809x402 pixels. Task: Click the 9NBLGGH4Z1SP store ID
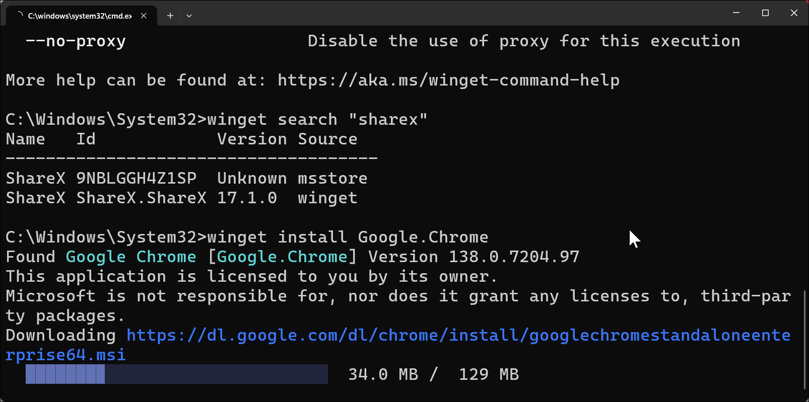click(x=136, y=179)
